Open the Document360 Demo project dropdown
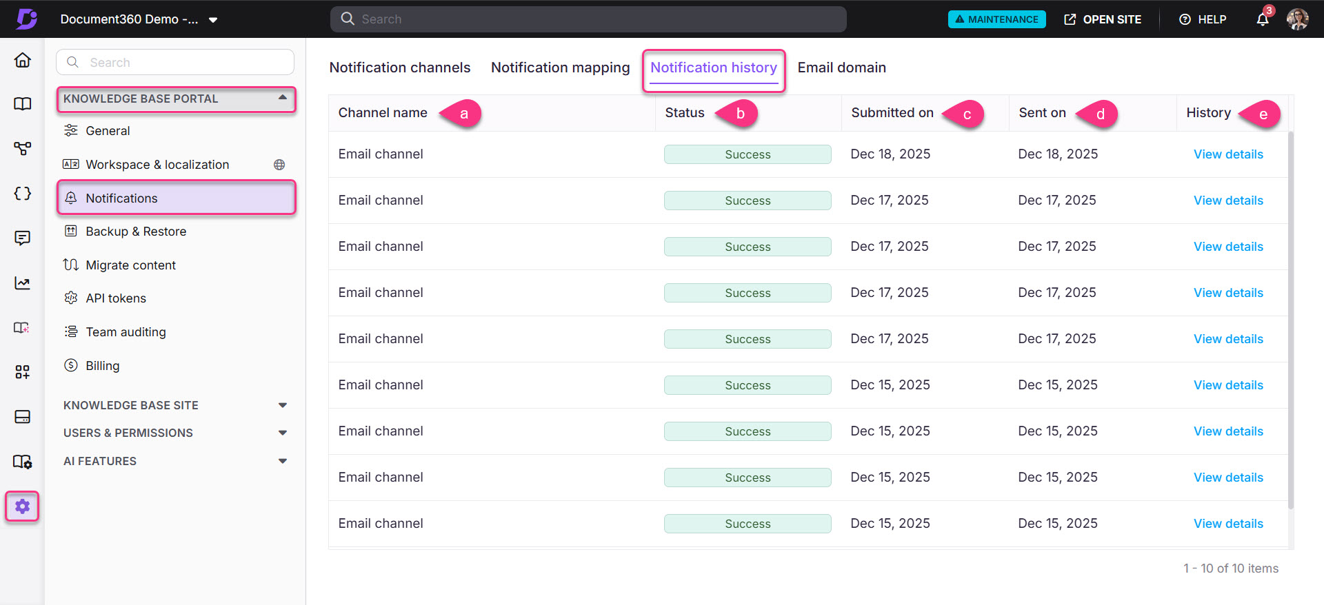The height and width of the screenshot is (605, 1324). (x=139, y=19)
